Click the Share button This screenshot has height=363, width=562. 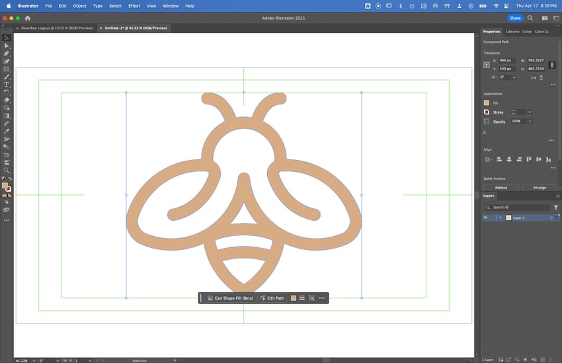pos(515,18)
